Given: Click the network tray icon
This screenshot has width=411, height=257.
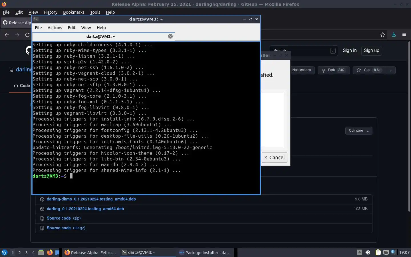Looking at the screenshot, I should 386,252.
